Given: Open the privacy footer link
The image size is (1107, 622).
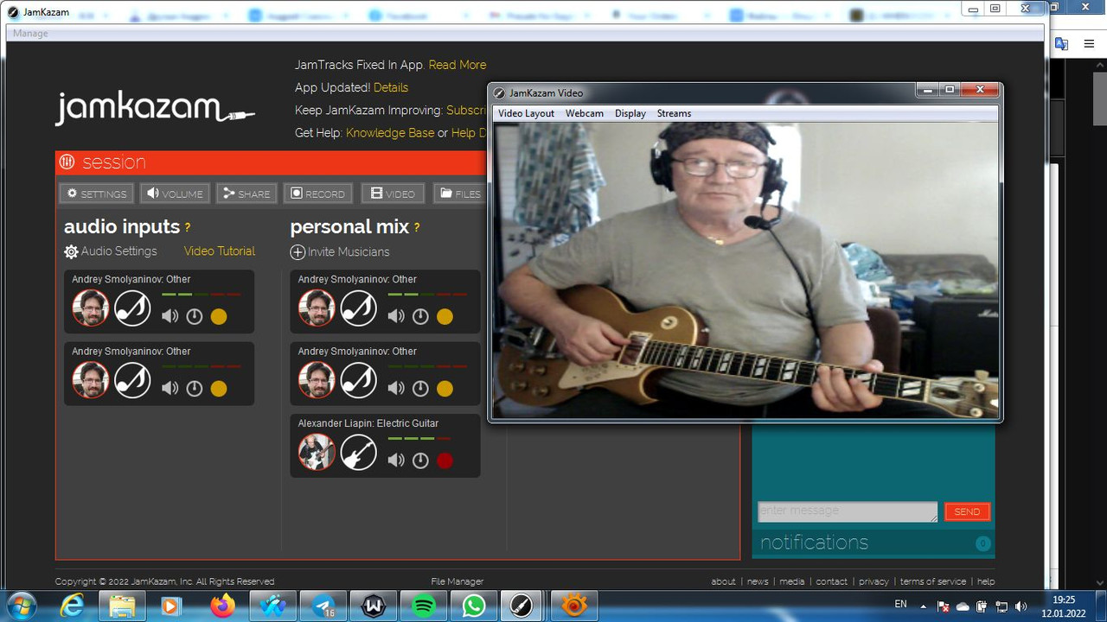Looking at the screenshot, I should point(873,581).
